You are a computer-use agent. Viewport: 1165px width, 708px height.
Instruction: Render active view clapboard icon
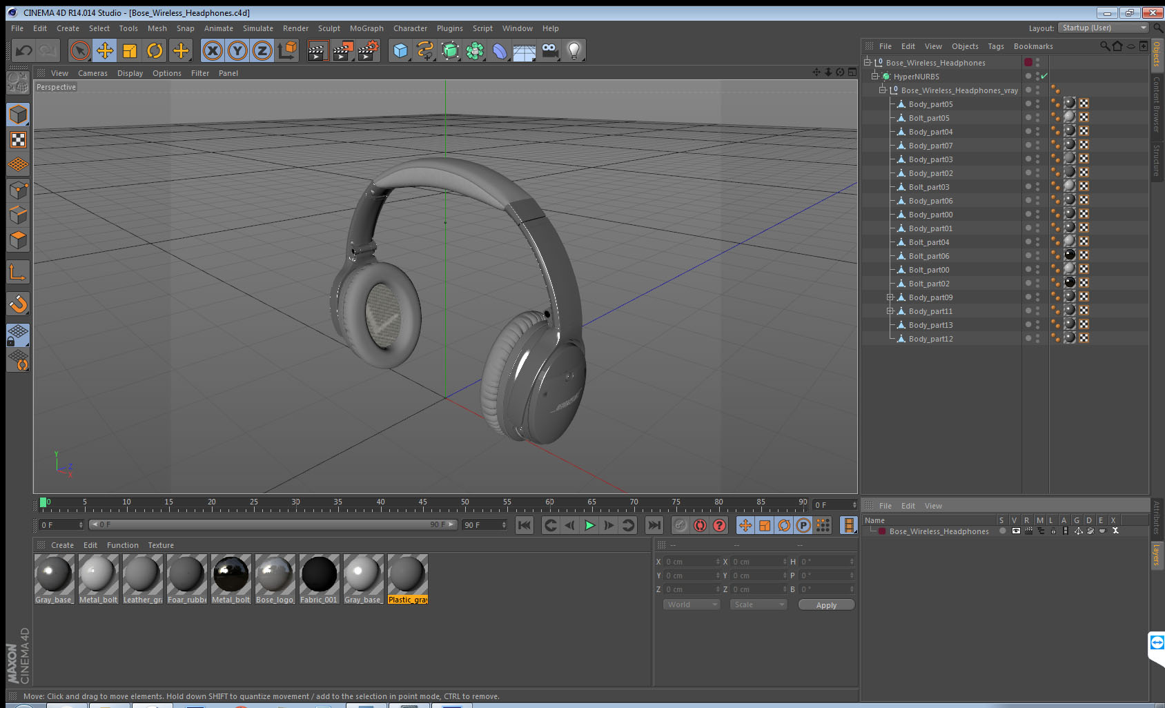(x=317, y=50)
